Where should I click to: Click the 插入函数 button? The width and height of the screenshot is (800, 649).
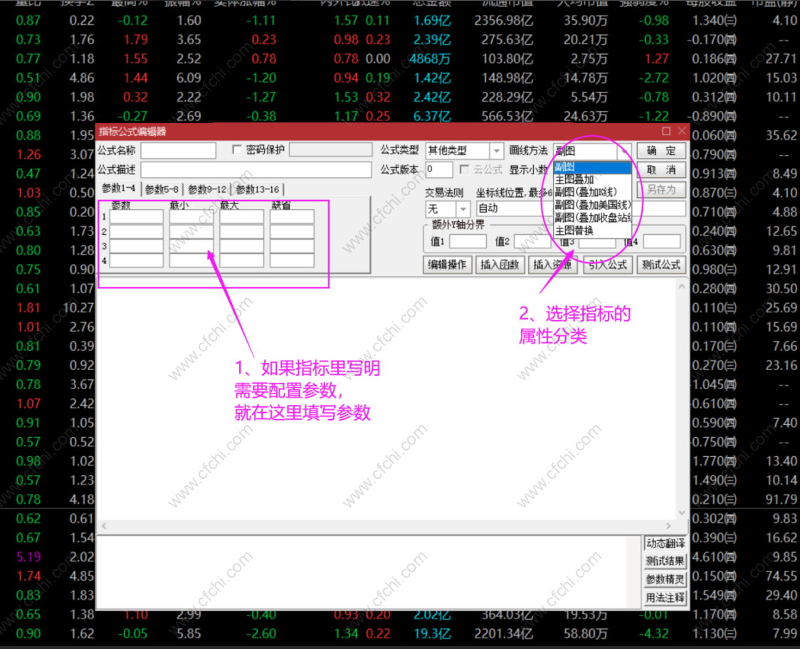point(500,265)
